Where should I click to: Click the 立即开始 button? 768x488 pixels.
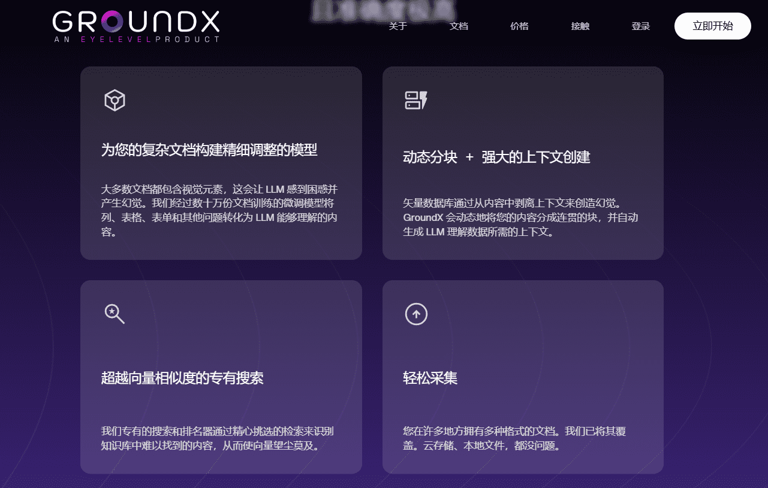click(x=713, y=26)
